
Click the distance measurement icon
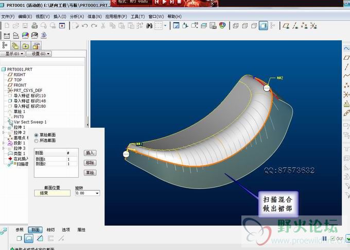7,36
